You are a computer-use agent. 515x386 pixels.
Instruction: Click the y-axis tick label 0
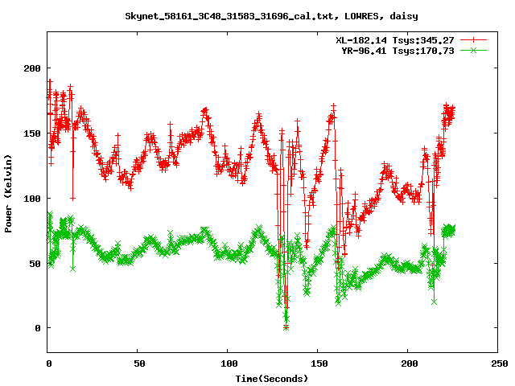tap(38, 328)
